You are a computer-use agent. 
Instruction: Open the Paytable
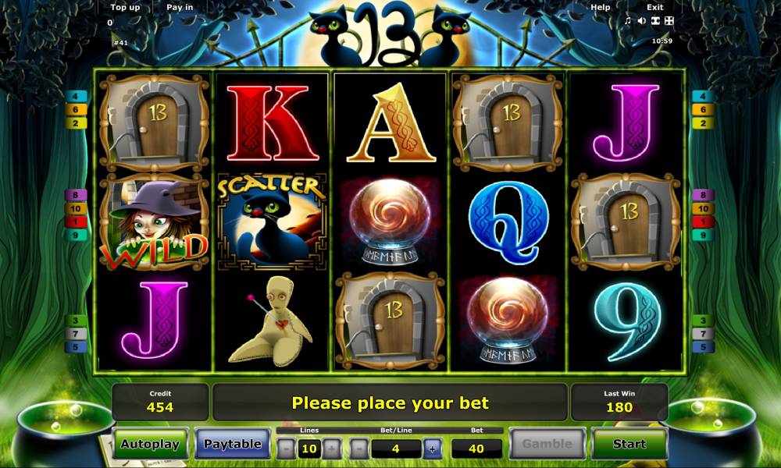click(233, 443)
